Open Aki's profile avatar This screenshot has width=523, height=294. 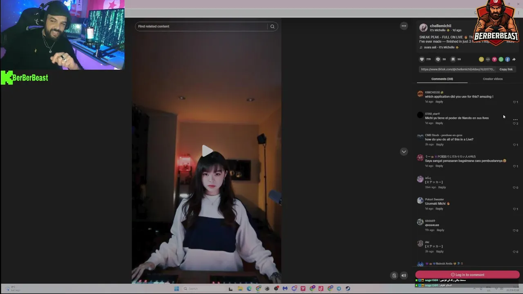click(x=420, y=243)
